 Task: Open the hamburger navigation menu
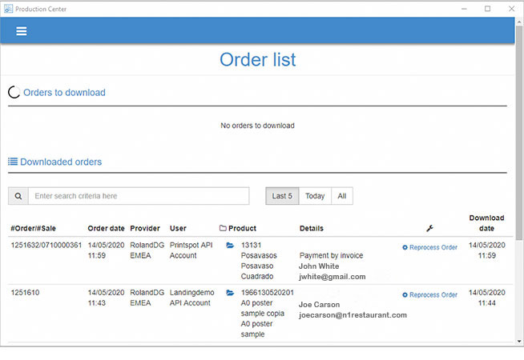coord(22,31)
